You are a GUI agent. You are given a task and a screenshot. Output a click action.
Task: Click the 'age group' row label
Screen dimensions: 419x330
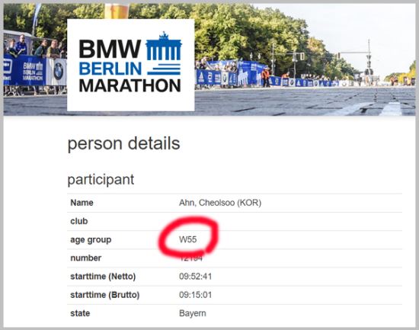click(91, 240)
